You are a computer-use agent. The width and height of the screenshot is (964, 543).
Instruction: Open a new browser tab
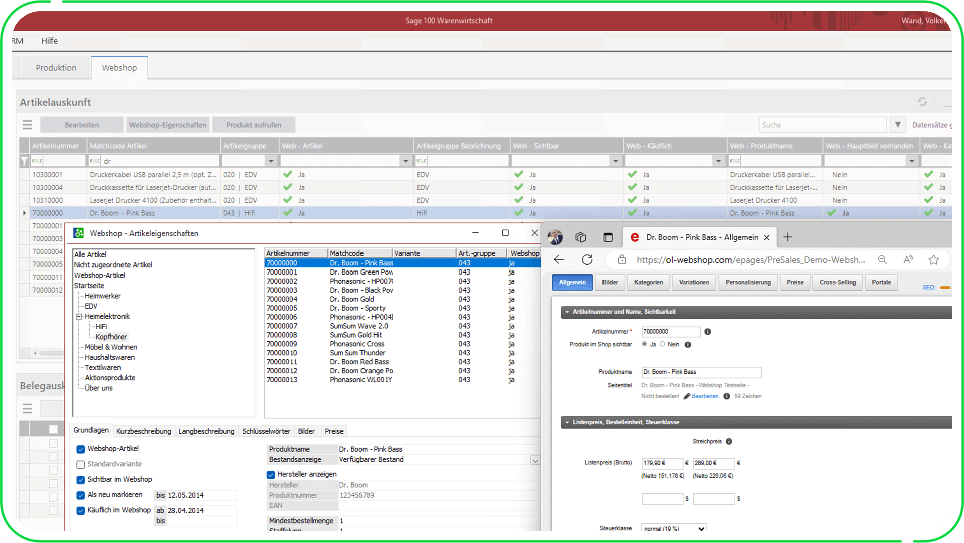click(x=788, y=237)
